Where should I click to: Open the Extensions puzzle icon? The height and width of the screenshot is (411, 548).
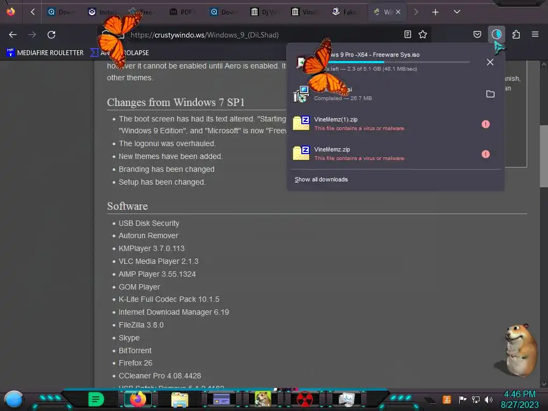[516, 34]
